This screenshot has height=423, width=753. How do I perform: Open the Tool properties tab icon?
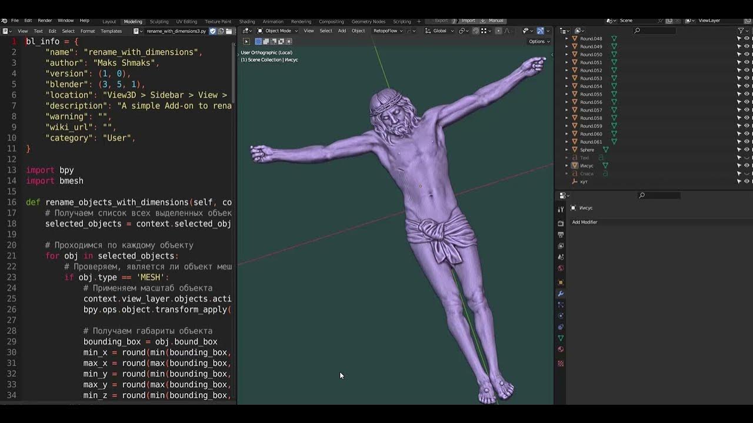point(561,209)
